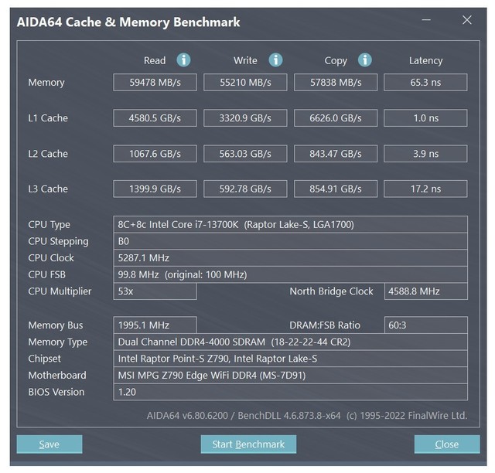Click the Motherboard MSI MPG Z790 field
495x473 pixels.
291,376
